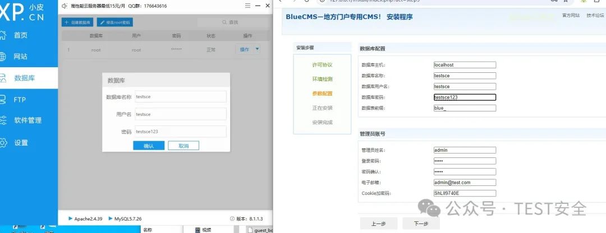The image size is (606, 233).
Task: Click the 电子邮箱 field with admin@test.com
Action: (x=465, y=183)
